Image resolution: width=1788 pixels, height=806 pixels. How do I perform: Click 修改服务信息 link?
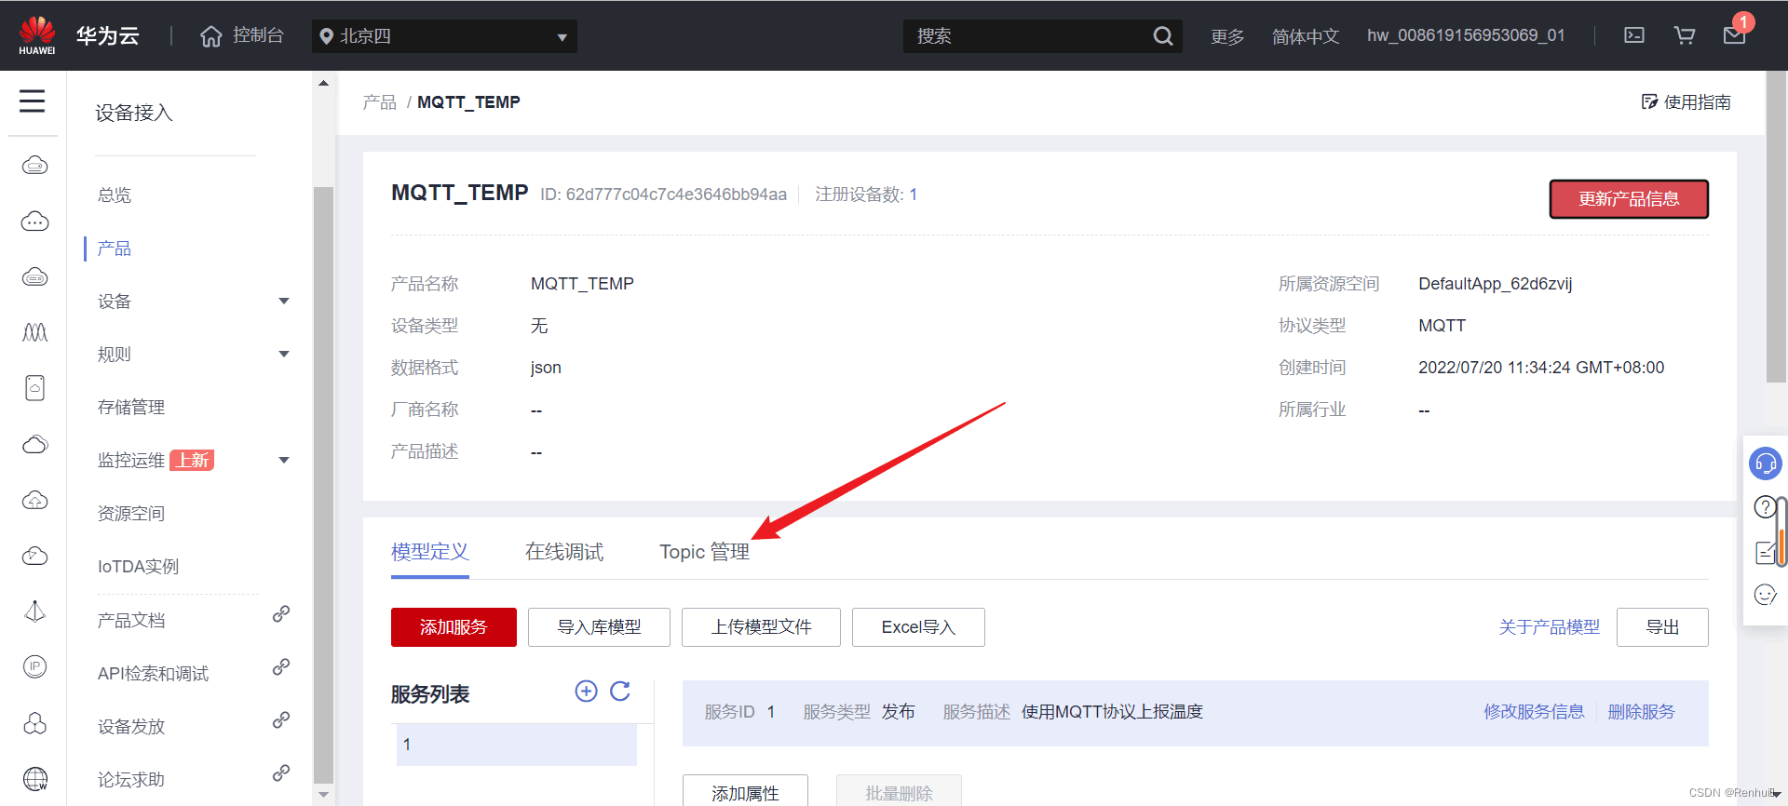(1534, 712)
